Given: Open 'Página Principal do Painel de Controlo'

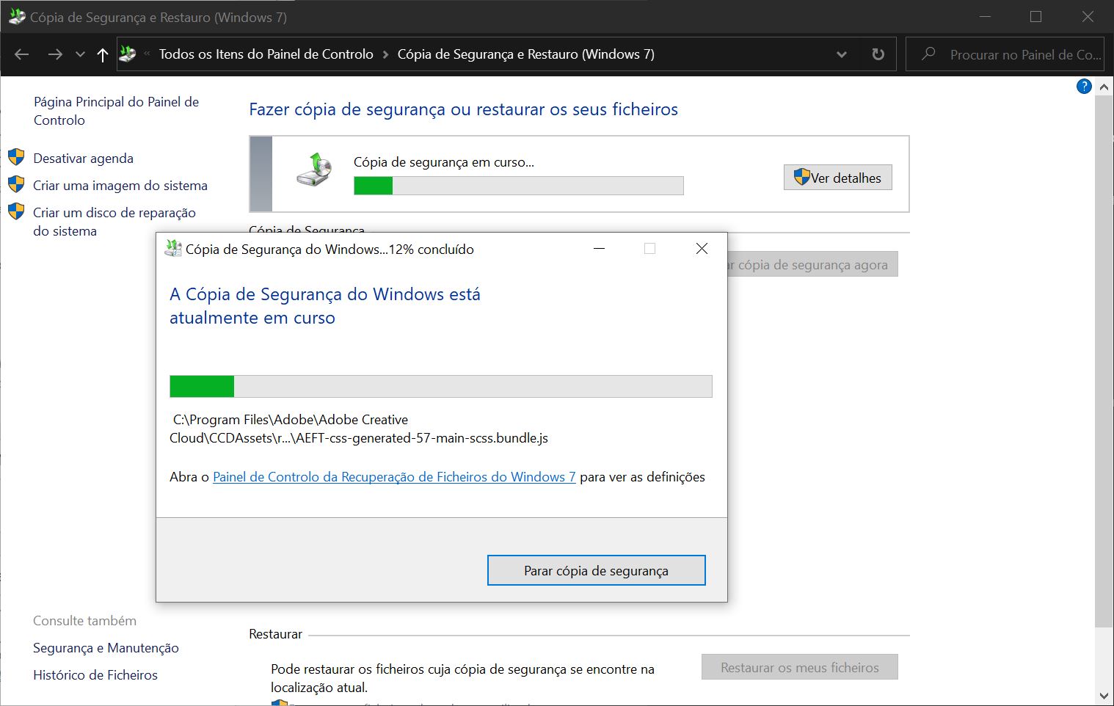Looking at the screenshot, I should coord(116,111).
